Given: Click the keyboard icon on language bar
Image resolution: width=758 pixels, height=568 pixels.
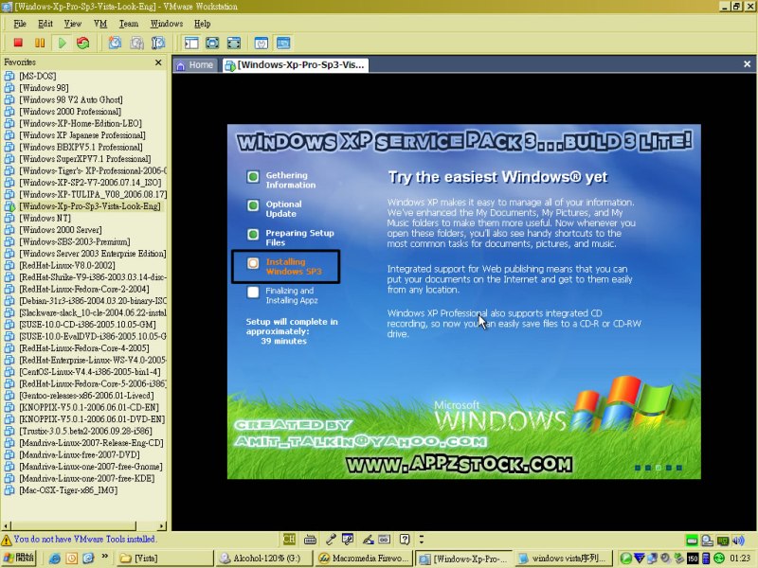Looking at the screenshot, I should (x=311, y=539).
